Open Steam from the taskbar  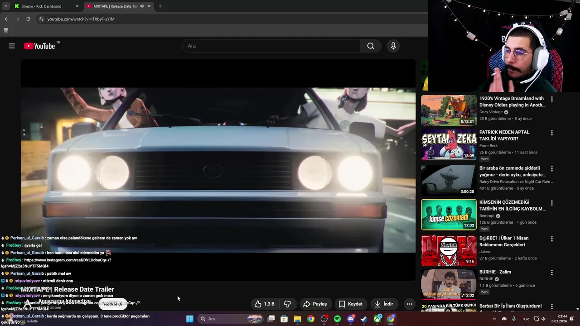click(x=364, y=319)
